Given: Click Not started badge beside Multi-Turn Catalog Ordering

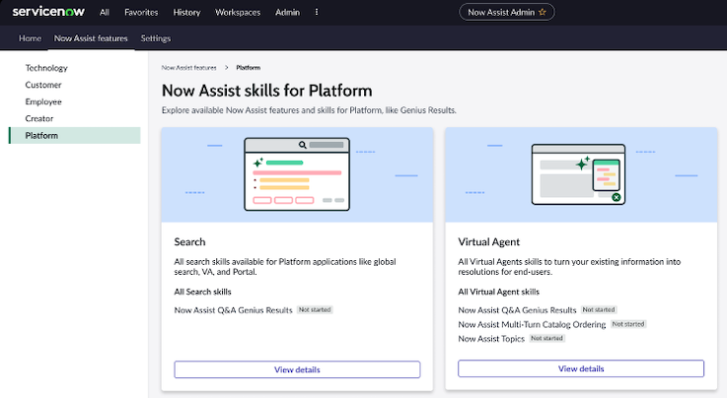Looking at the screenshot, I should (x=628, y=324).
